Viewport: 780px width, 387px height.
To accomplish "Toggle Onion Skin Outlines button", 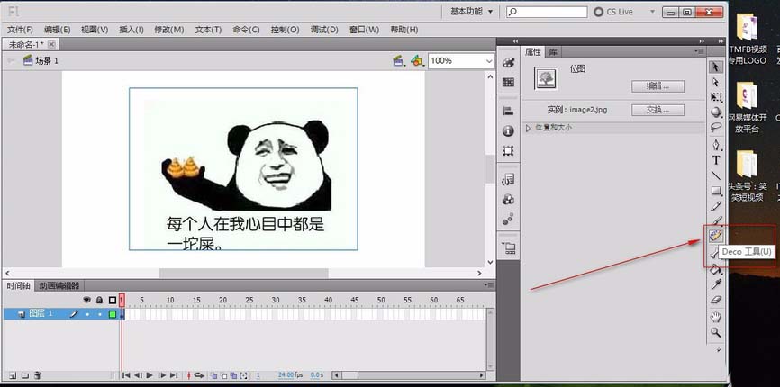I will pos(223,375).
